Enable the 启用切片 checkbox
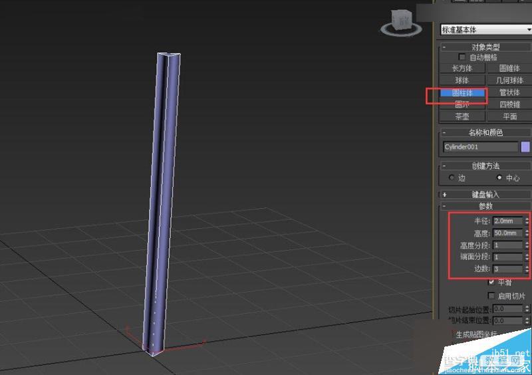This screenshot has height=375, width=532. pyautogui.click(x=491, y=296)
